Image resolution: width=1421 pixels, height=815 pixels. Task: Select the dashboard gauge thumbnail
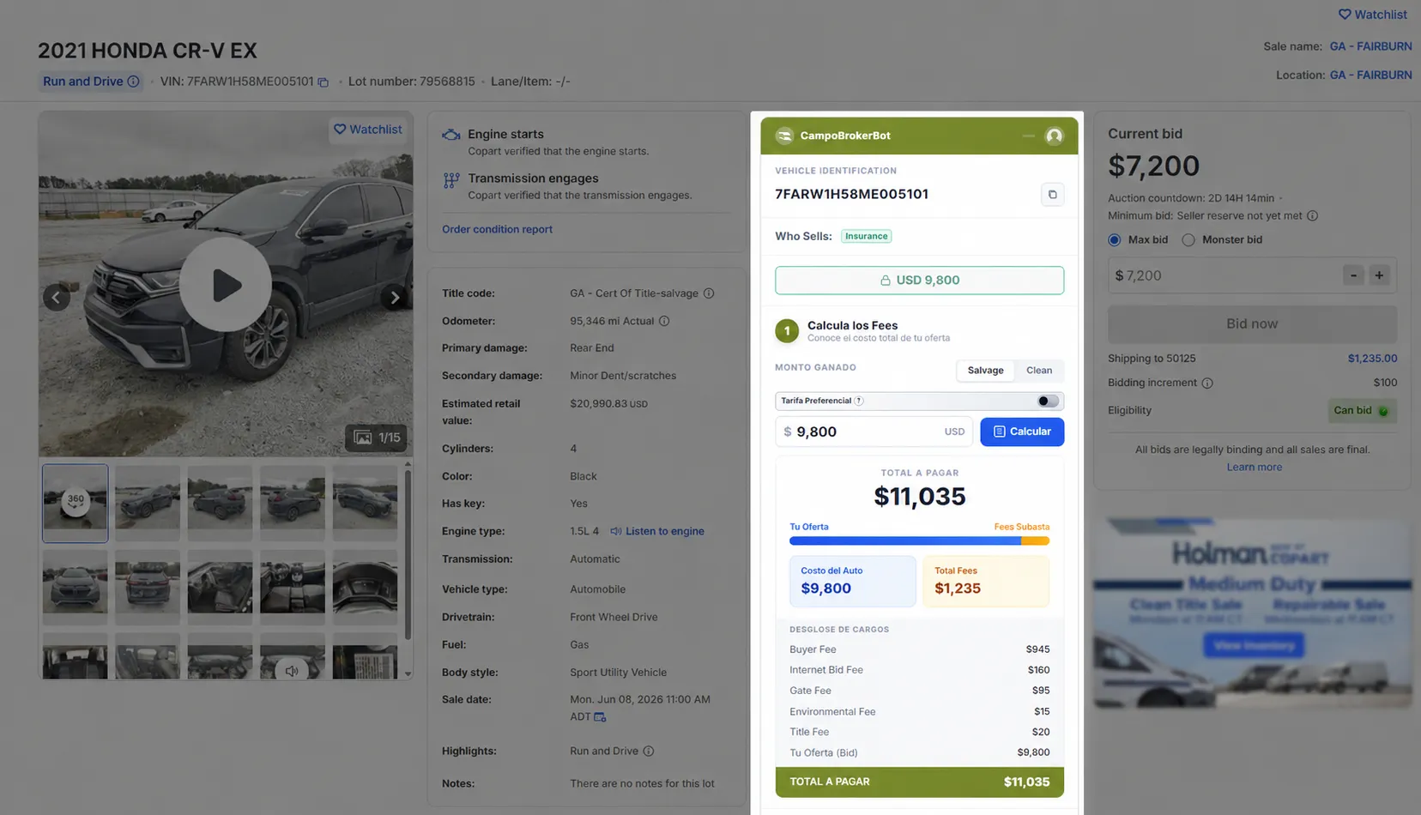click(x=366, y=587)
